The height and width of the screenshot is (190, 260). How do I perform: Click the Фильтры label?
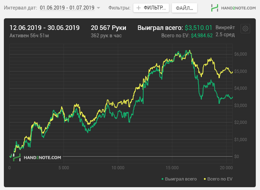click(x=119, y=8)
